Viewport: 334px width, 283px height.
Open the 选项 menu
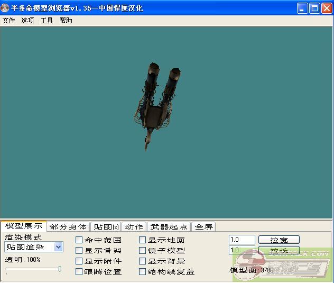pyautogui.click(x=27, y=21)
